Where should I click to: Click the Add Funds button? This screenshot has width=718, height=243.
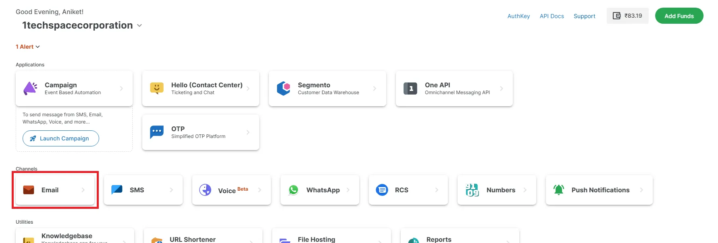click(x=679, y=16)
